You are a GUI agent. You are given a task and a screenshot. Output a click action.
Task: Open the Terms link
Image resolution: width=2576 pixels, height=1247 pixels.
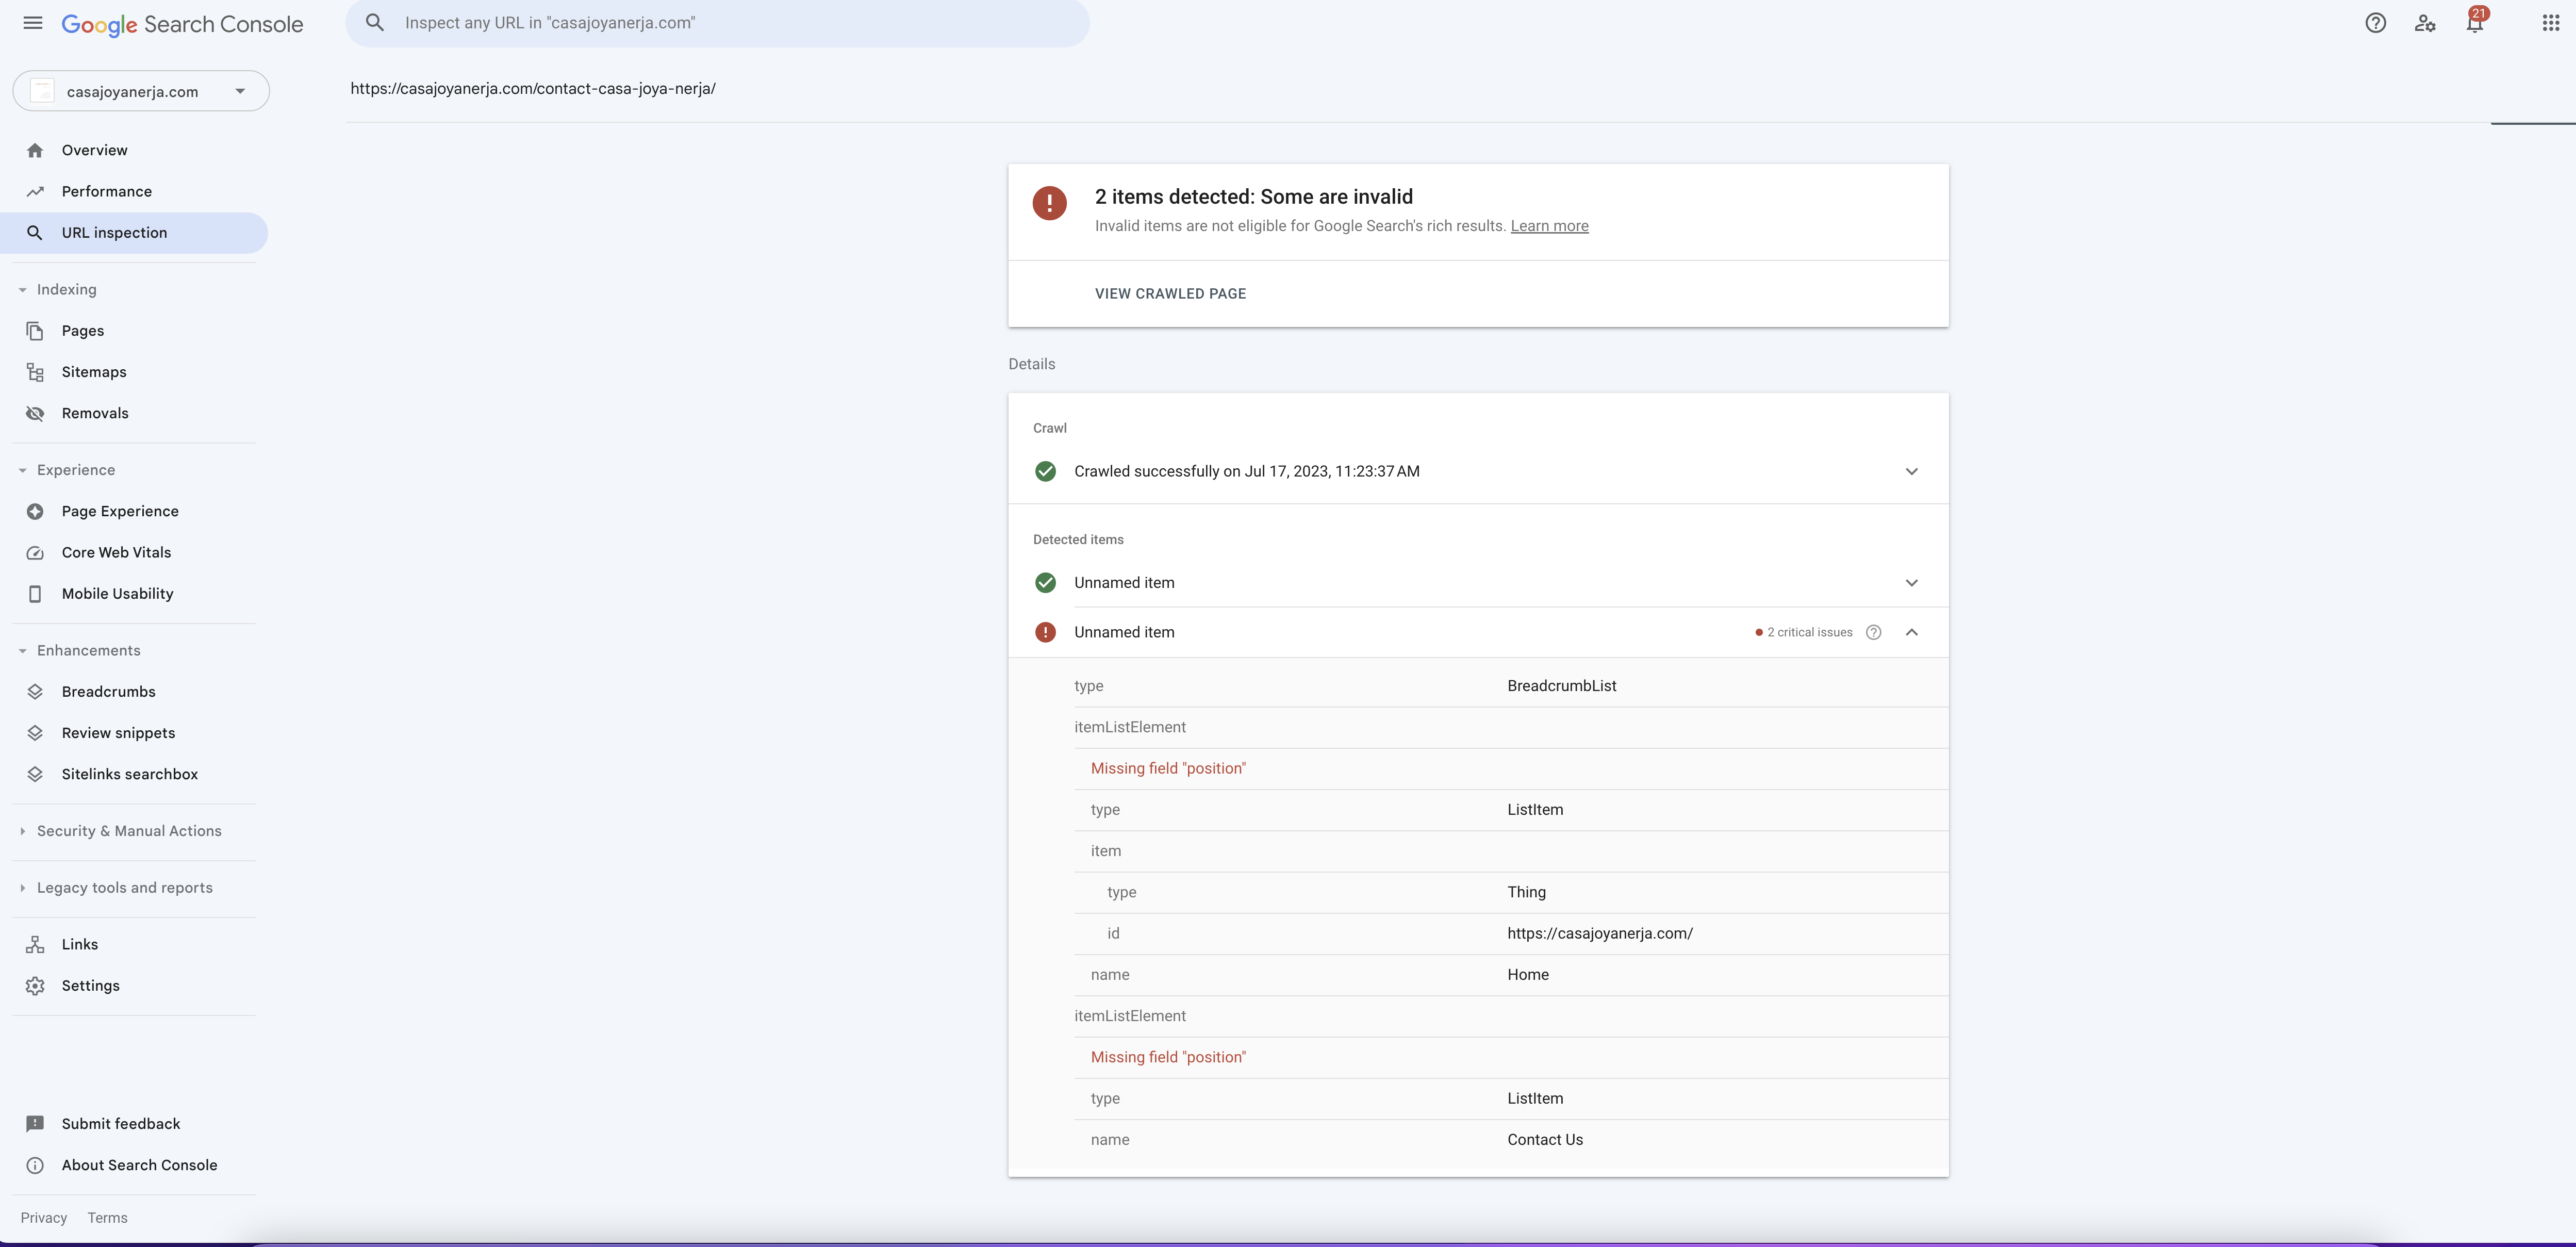coord(107,1218)
